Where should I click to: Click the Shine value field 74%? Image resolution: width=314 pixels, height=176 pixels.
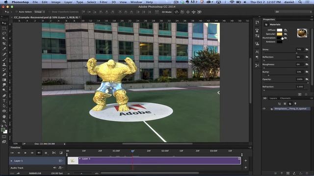(x=299, y=49)
